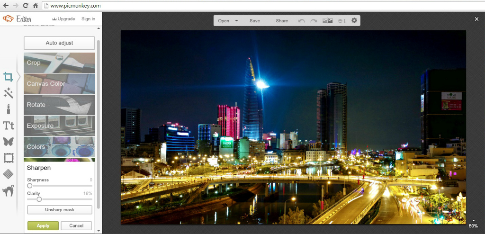Open the Rotate tool panel
The height and width of the screenshot is (234, 485).
click(59, 105)
